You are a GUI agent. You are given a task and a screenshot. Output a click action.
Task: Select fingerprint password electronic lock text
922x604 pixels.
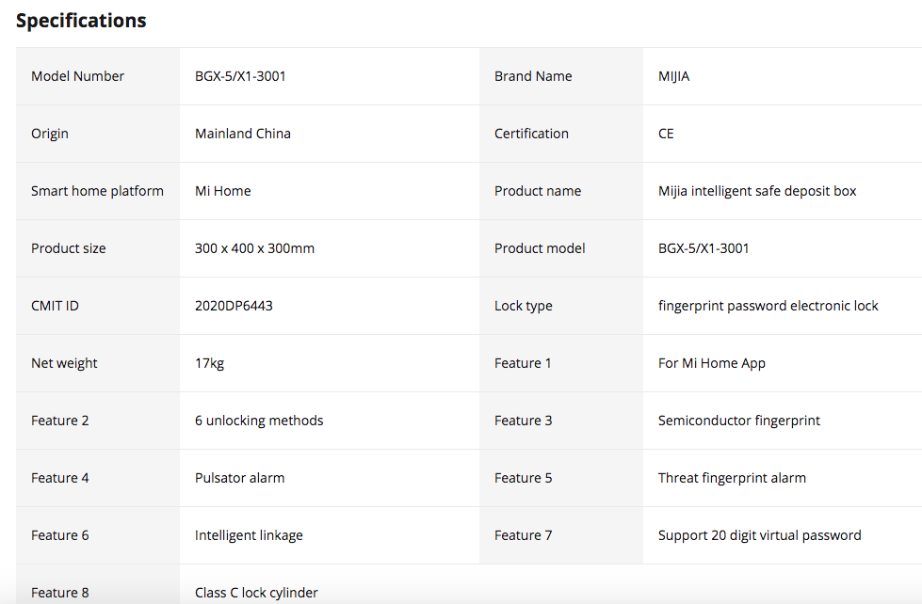point(768,306)
